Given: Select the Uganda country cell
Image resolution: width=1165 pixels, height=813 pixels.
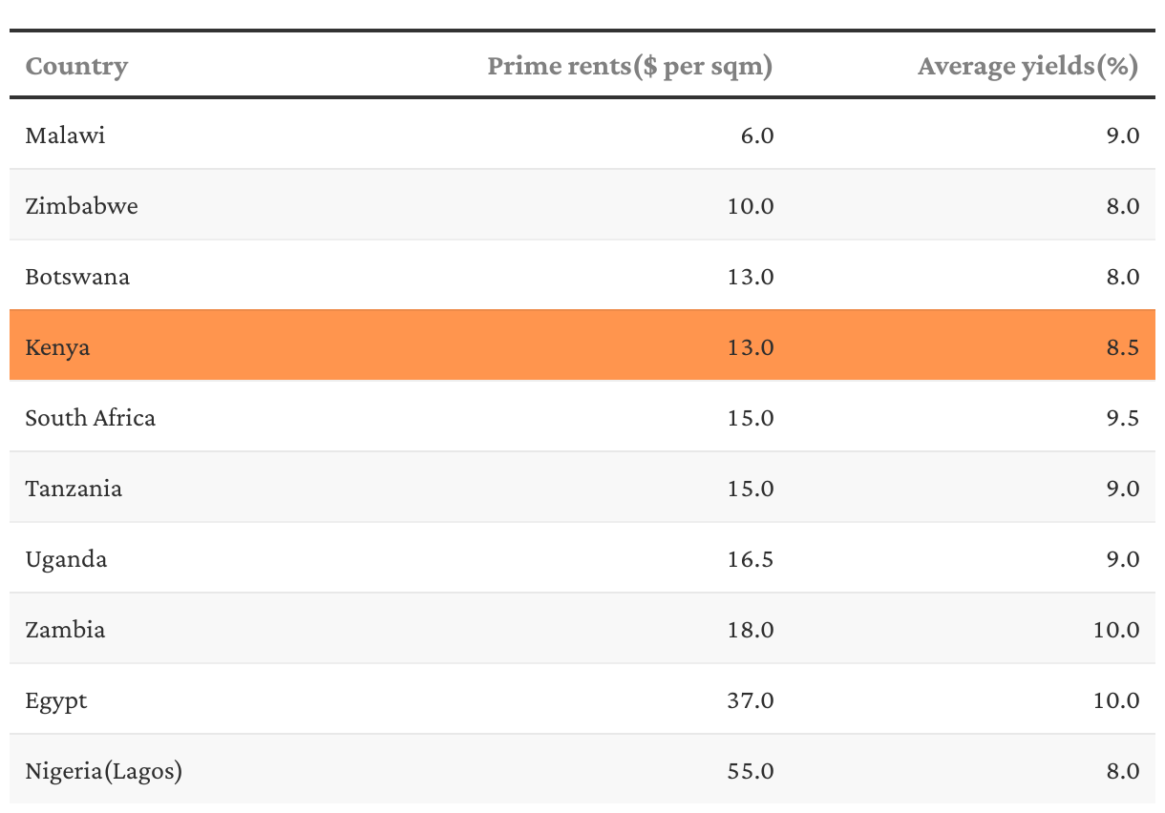Looking at the screenshot, I should click(66, 559).
